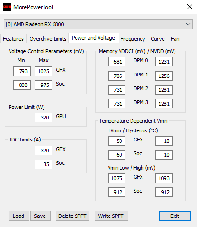Screen dimensions: 197x227
Task: Edit the GPU Power Limit field
Action: [x=44, y=118]
